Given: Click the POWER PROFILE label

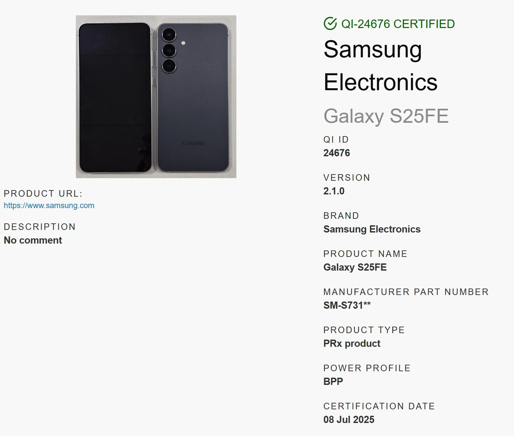Looking at the screenshot, I should (x=367, y=368).
